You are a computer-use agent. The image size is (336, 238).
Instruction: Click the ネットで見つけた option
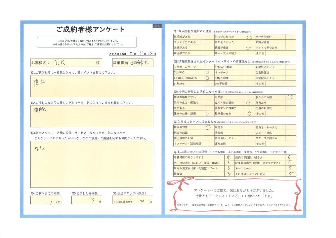coord(266,48)
